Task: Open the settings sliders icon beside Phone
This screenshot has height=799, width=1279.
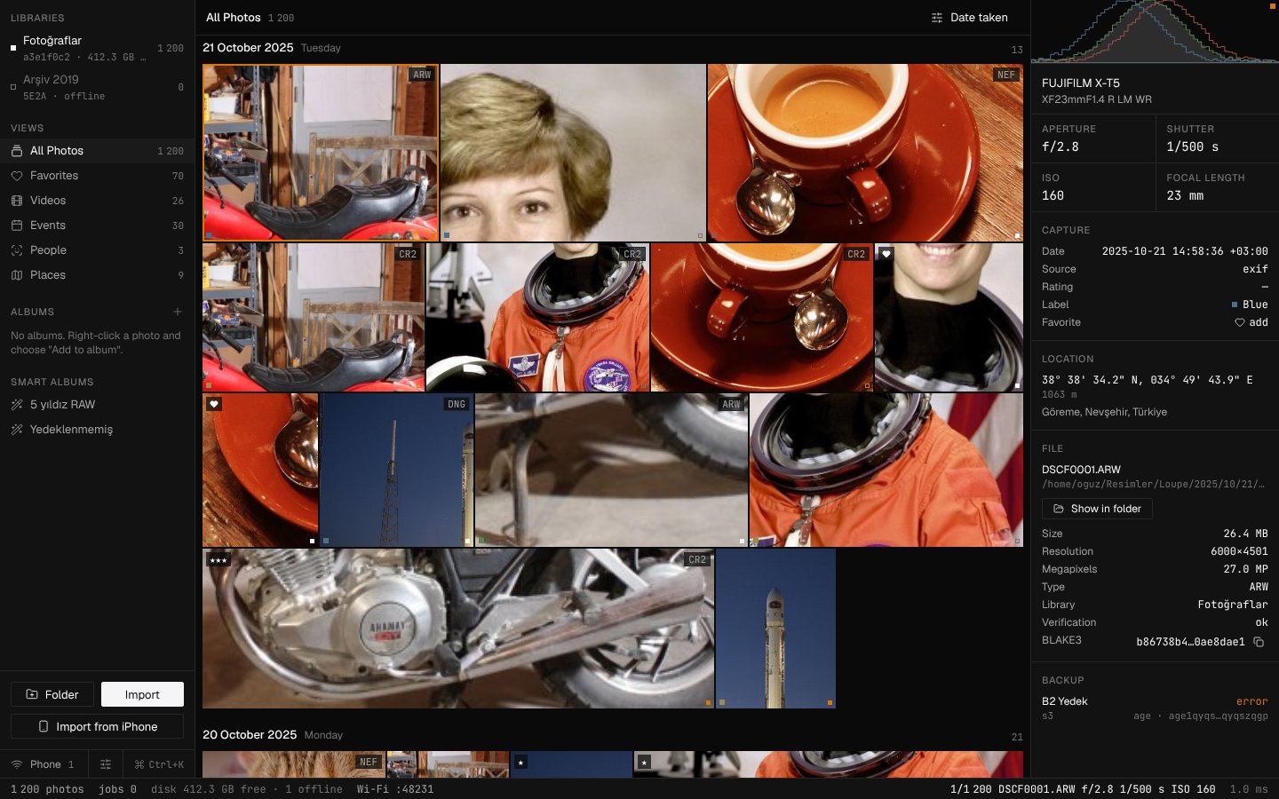Action: pyautogui.click(x=106, y=764)
